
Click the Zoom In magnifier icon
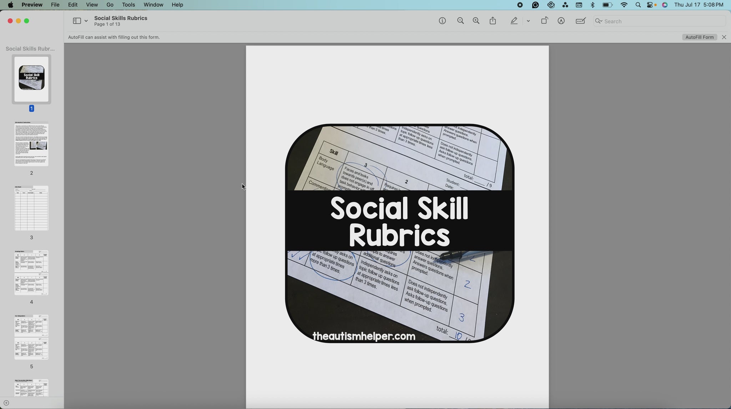pos(476,21)
